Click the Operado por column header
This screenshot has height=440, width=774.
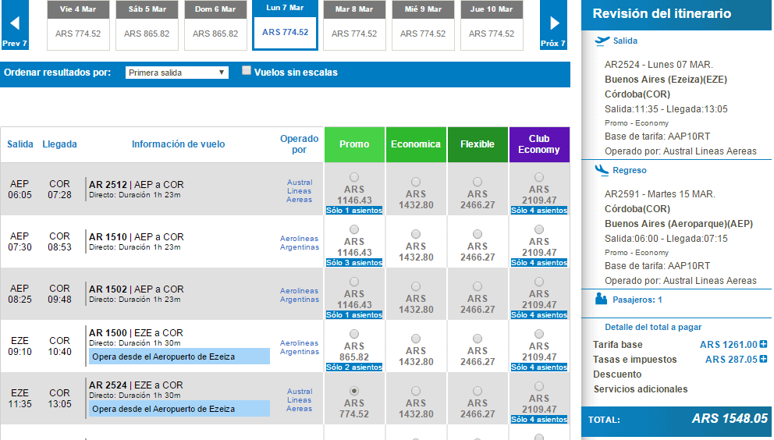click(x=299, y=144)
